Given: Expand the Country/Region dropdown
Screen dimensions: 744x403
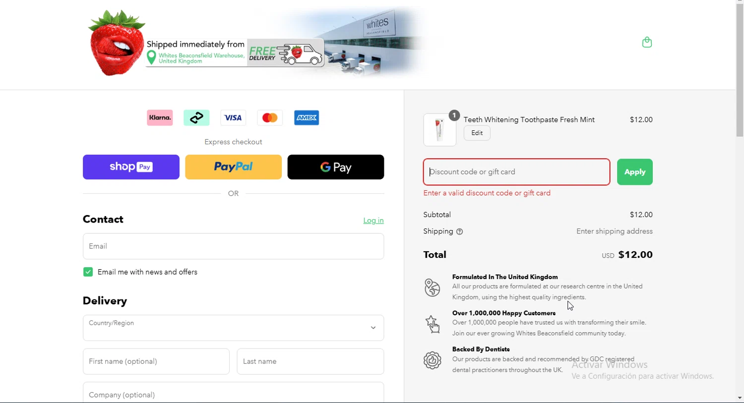Looking at the screenshot, I should pos(233,328).
